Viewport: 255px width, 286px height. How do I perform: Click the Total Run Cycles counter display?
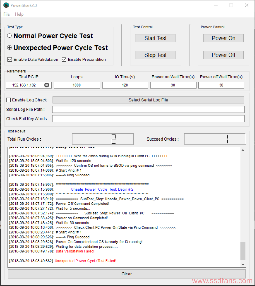click(103, 139)
